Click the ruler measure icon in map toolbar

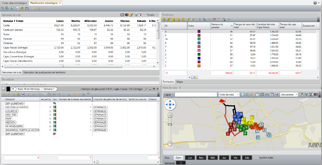[x=267, y=95]
